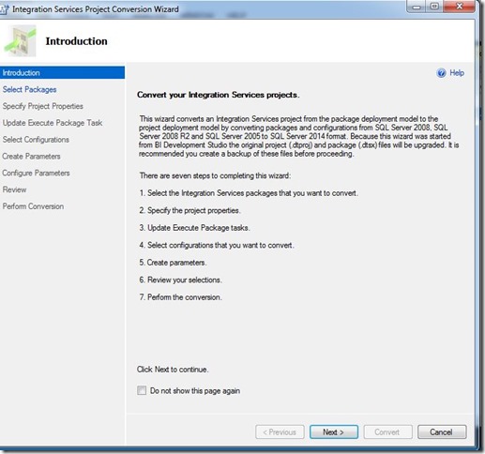
Task: Open Perform Conversion step
Action: pos(33,206)
